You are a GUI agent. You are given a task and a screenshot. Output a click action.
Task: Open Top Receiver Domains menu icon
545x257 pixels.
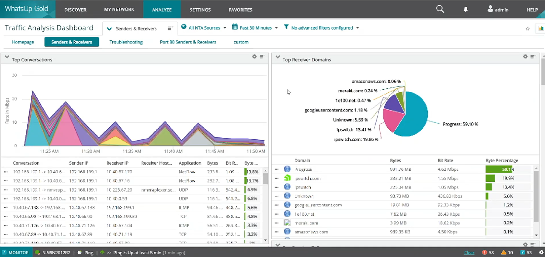click(533, 57)
